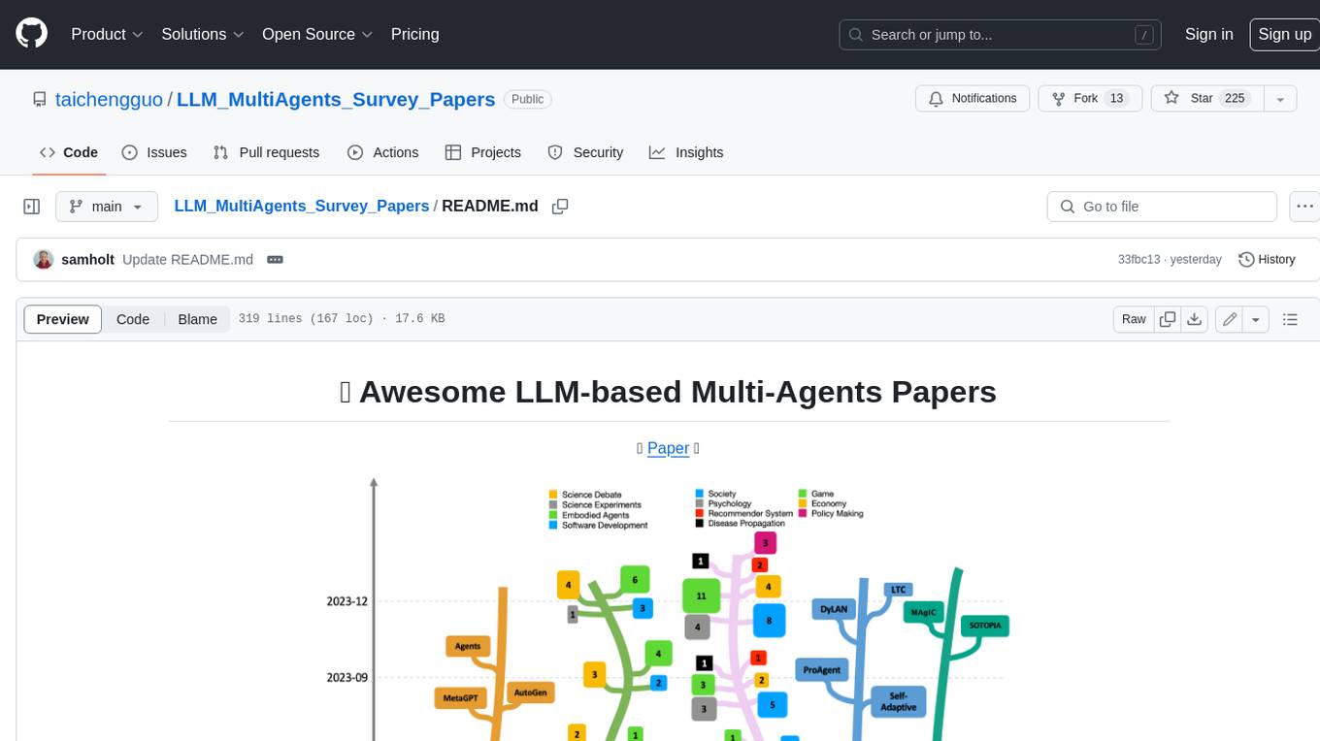
Task: Switch to the Projects tab
Action: [482, 152]
